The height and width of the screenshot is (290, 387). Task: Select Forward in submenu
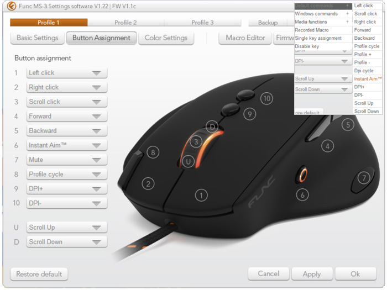[368, 30]
